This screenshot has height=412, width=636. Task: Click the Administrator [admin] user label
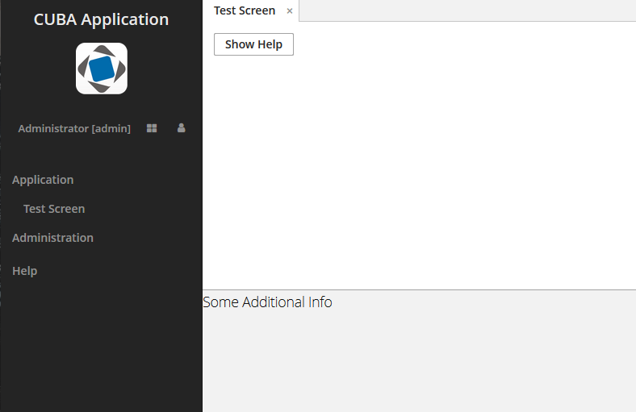(74, 128)
